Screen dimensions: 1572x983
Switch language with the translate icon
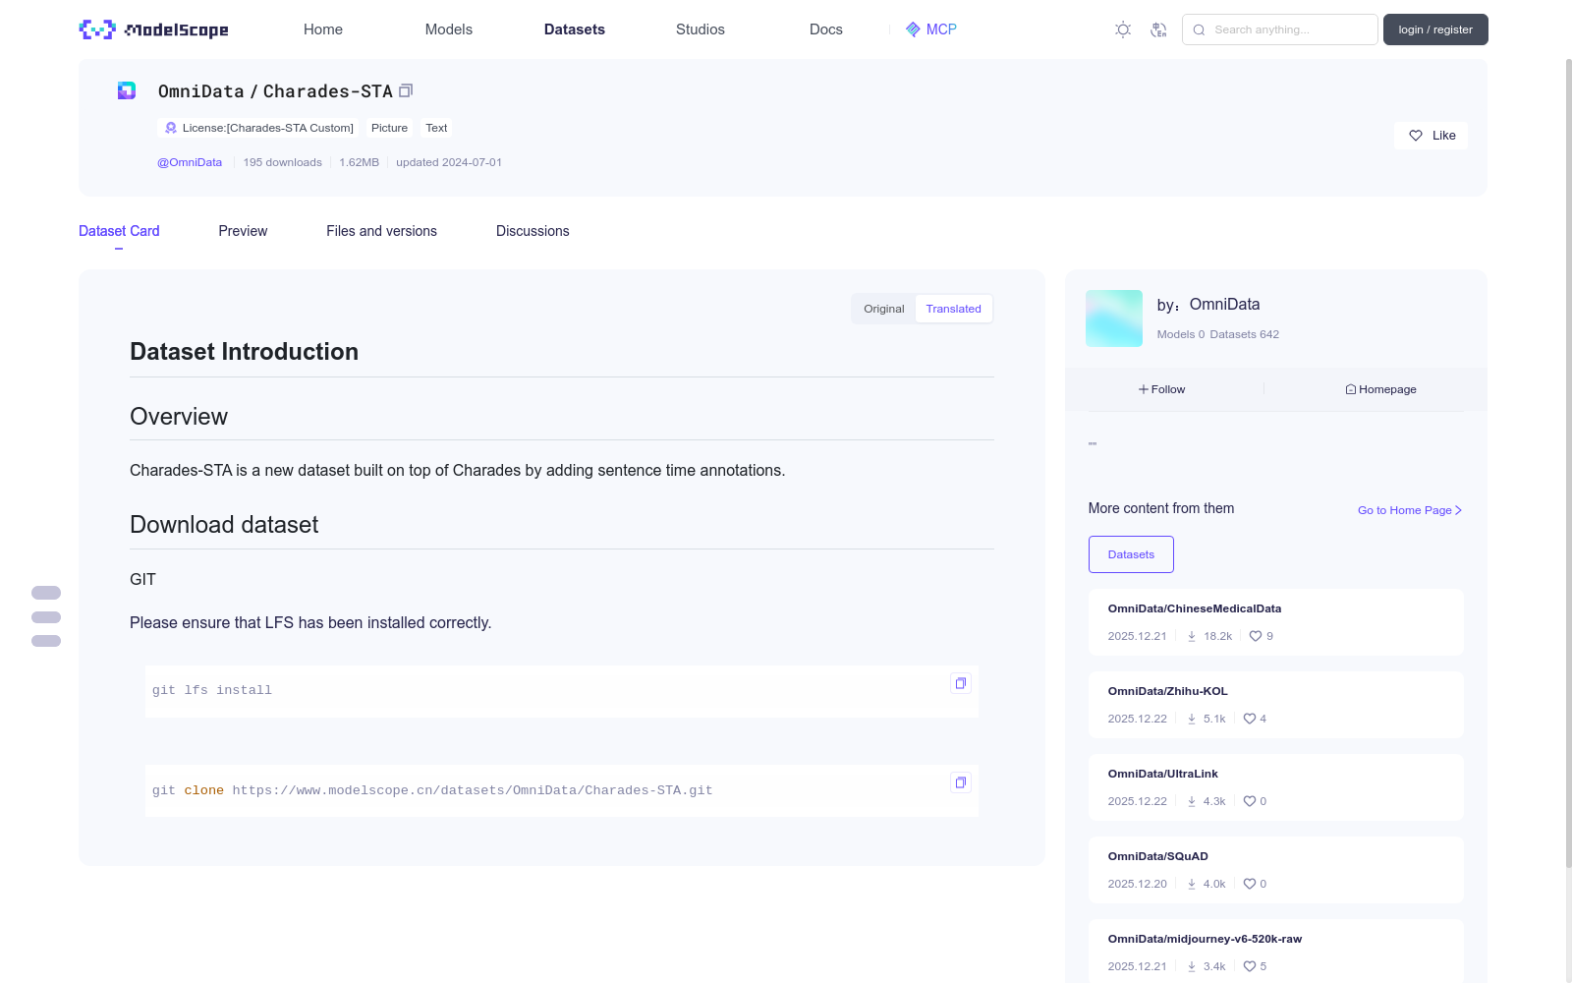(1158, 29)
